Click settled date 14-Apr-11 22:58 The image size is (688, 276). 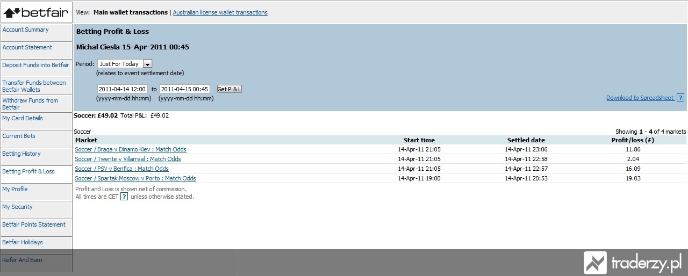pyautogui.click(x=526, y=159)
